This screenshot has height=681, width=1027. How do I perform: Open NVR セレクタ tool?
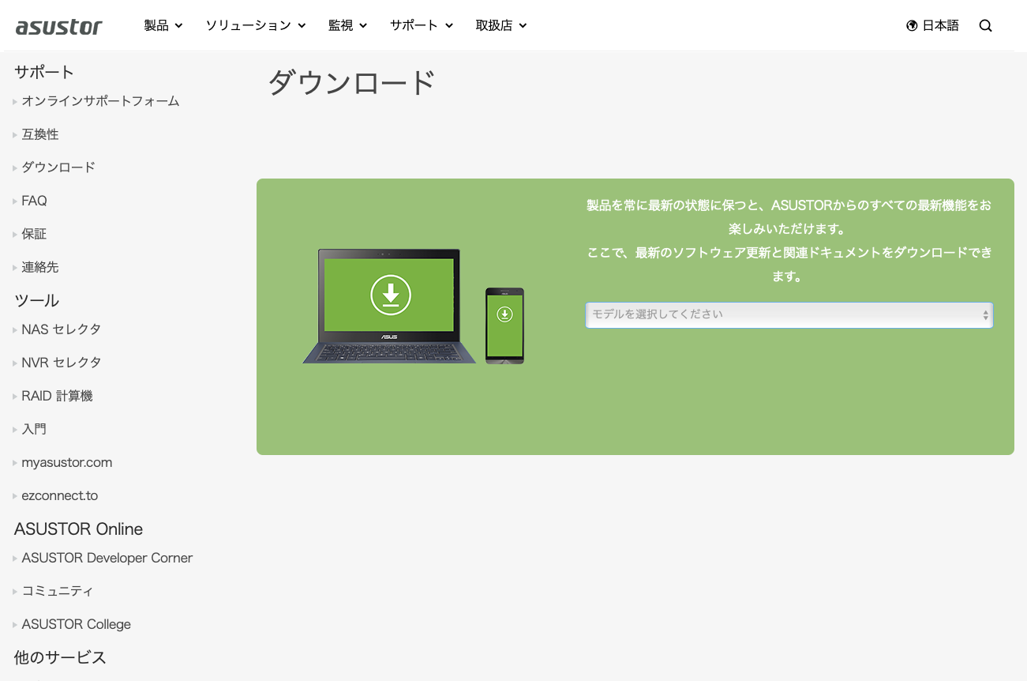62,362
